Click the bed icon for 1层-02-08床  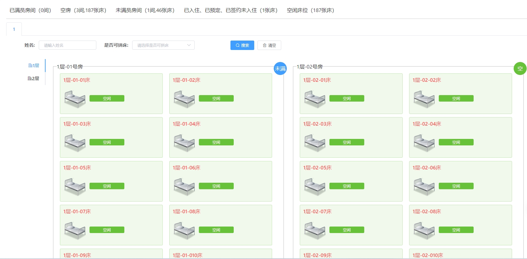pos(424,230)
